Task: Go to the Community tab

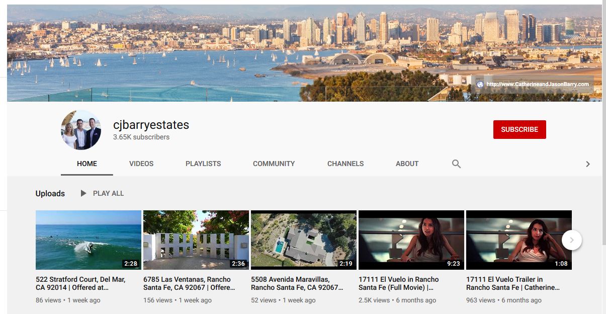Action: point(274,164)
